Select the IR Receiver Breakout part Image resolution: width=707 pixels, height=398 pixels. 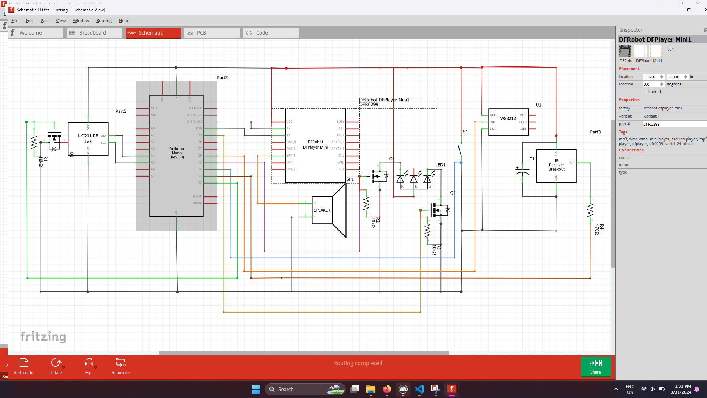(x=556, y=166)
